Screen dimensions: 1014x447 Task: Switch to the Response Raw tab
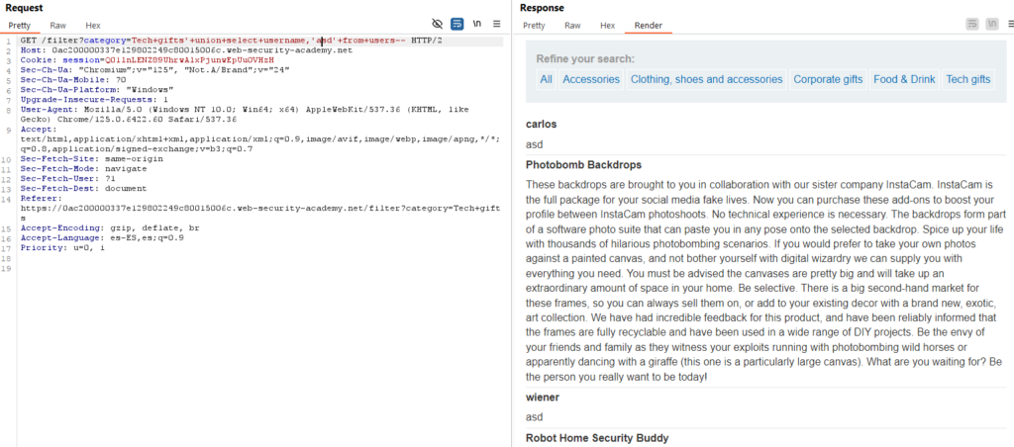572,26
